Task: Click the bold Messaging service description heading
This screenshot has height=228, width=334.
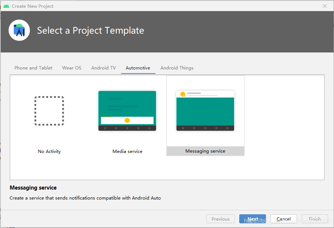Action: pos(33,188)
